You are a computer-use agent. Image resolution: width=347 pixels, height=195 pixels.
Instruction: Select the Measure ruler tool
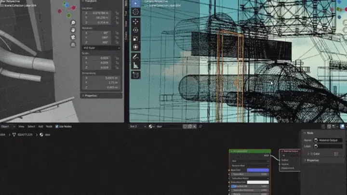[x=135, y=65]
